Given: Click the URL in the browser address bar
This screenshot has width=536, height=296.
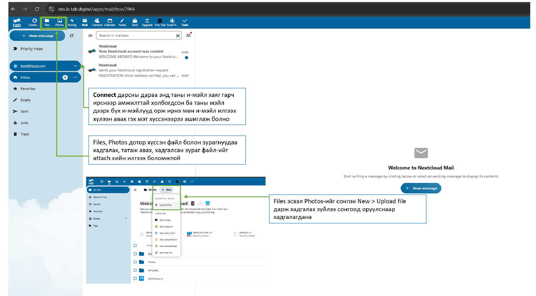Looking at the screenshot, I should (x=96, y=9).
